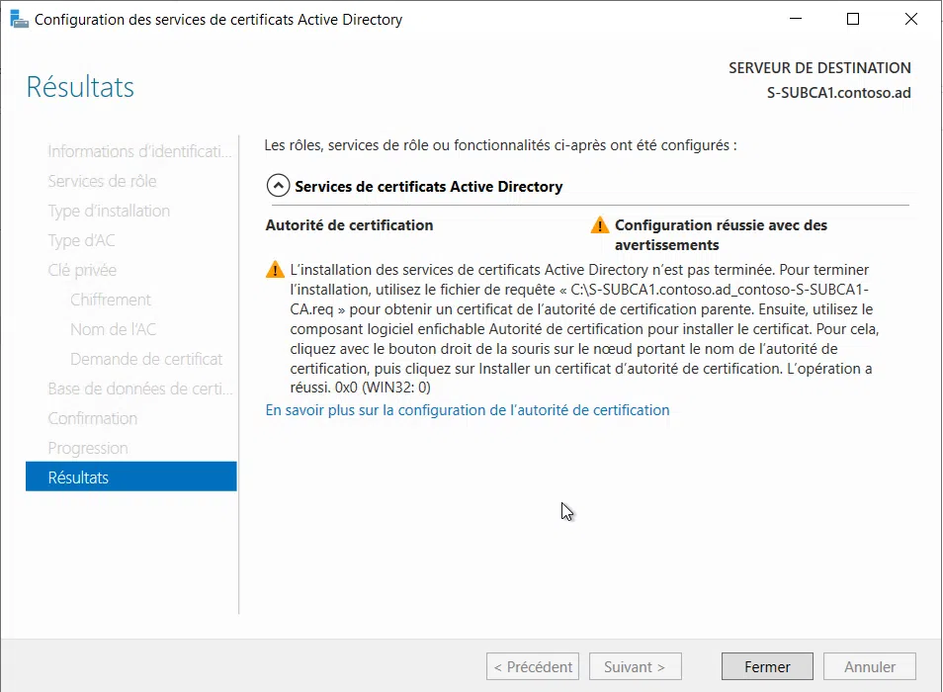This screenshot has width=943, height=692.
Task: Click the "< Précédent" button
Action: click(x=532, y=665)
